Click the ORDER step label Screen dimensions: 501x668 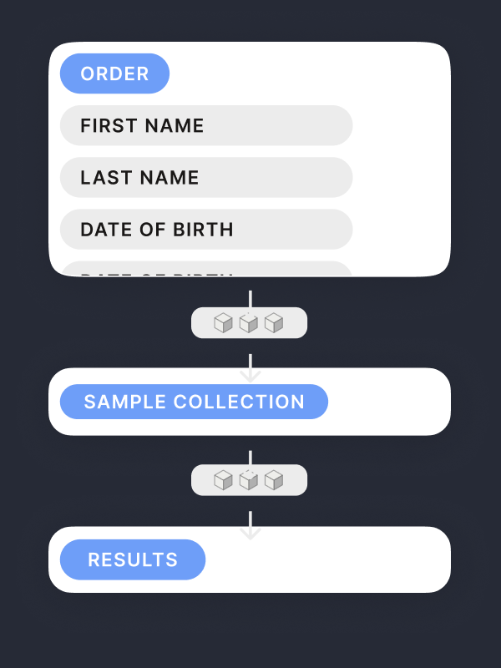pyautogui.click(x=114, y=73)
